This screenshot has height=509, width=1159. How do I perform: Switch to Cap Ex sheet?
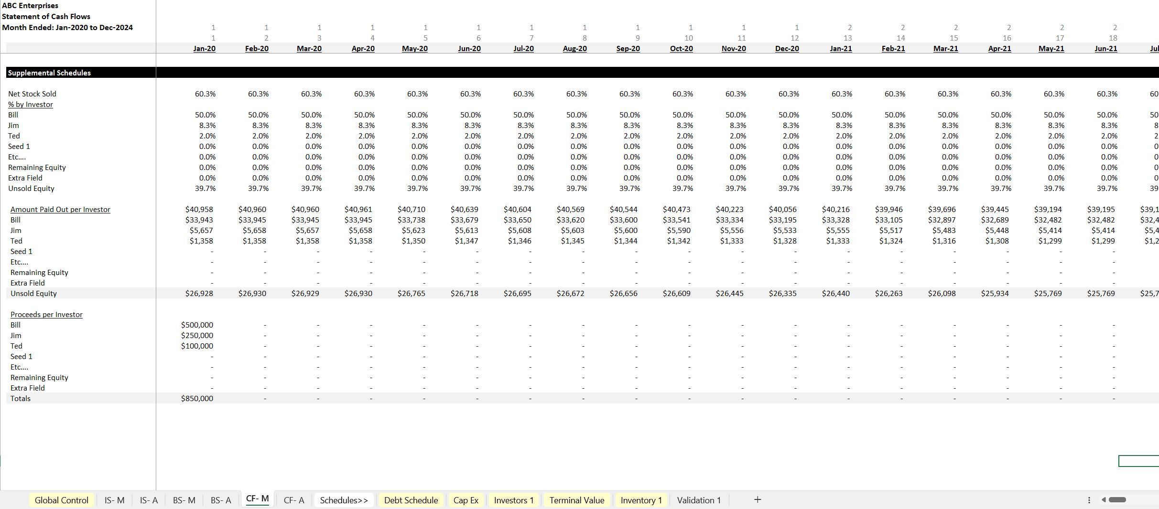point(466,500)
